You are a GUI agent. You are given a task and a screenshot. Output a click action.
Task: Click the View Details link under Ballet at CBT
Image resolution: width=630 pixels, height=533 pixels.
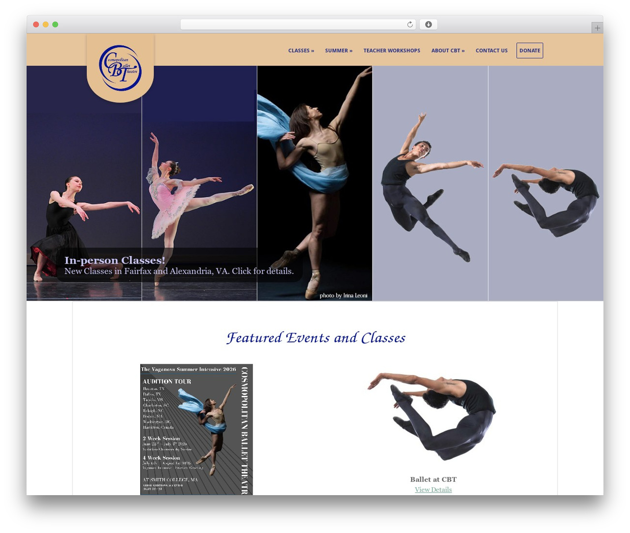pos(433,490)
